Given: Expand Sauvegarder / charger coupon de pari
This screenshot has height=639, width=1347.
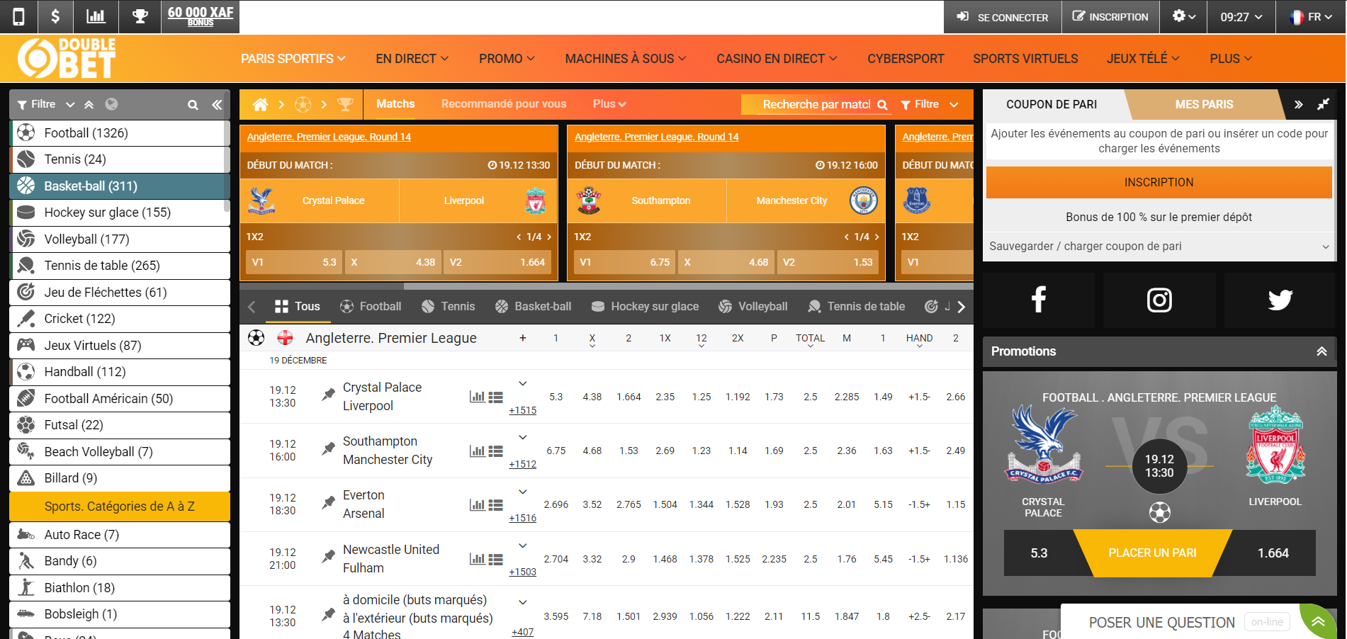Looking at the screenshot, I should point(1159,247).
